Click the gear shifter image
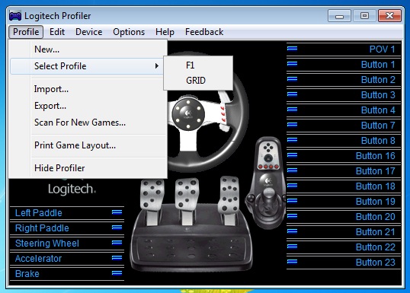Viewport: 410px width, 293px height. coord(265,183)
